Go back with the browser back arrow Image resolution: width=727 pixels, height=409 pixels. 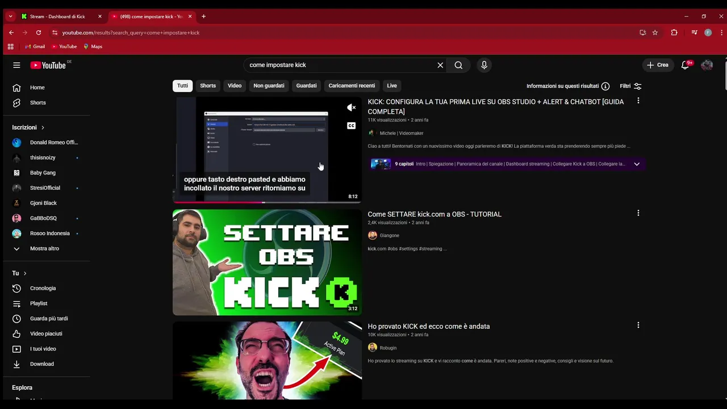point(11,32)
